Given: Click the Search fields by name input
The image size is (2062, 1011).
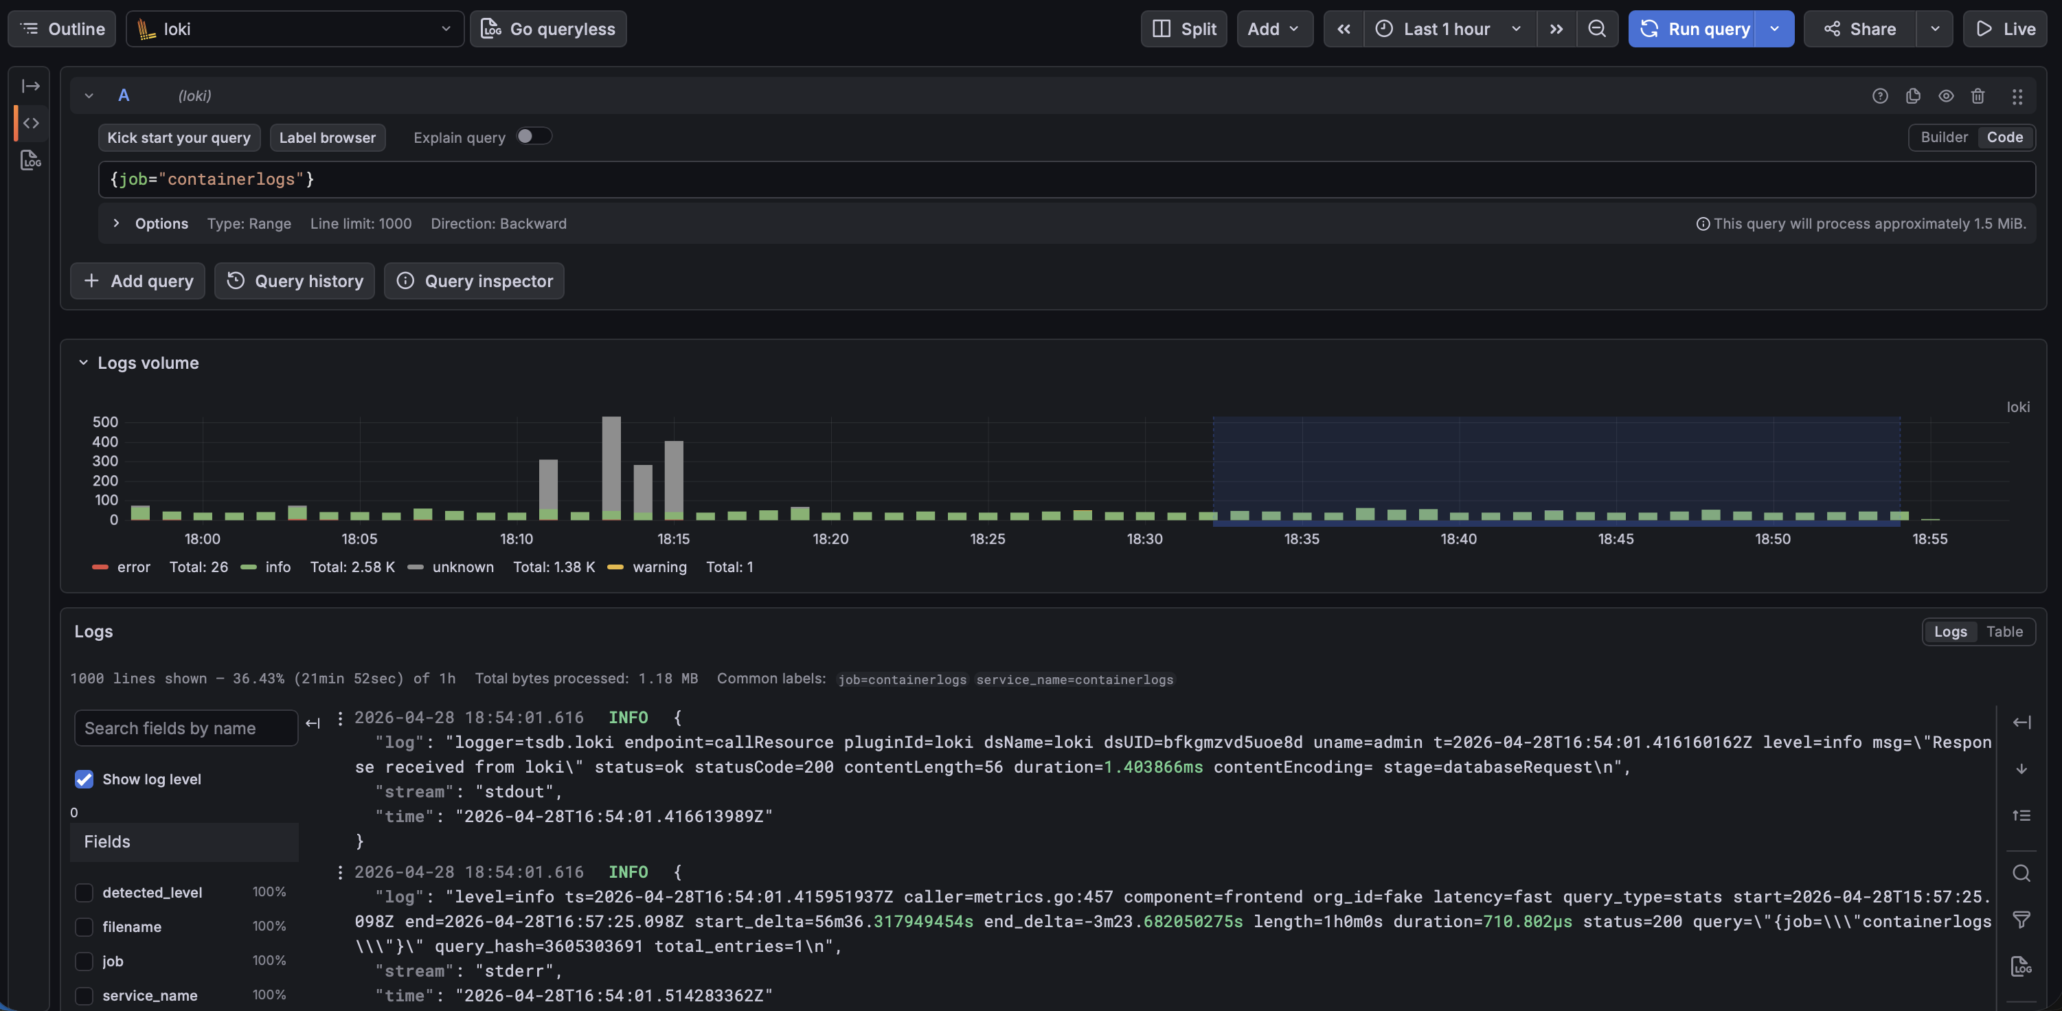Looking at the screenshot, I should click(185, 729).
